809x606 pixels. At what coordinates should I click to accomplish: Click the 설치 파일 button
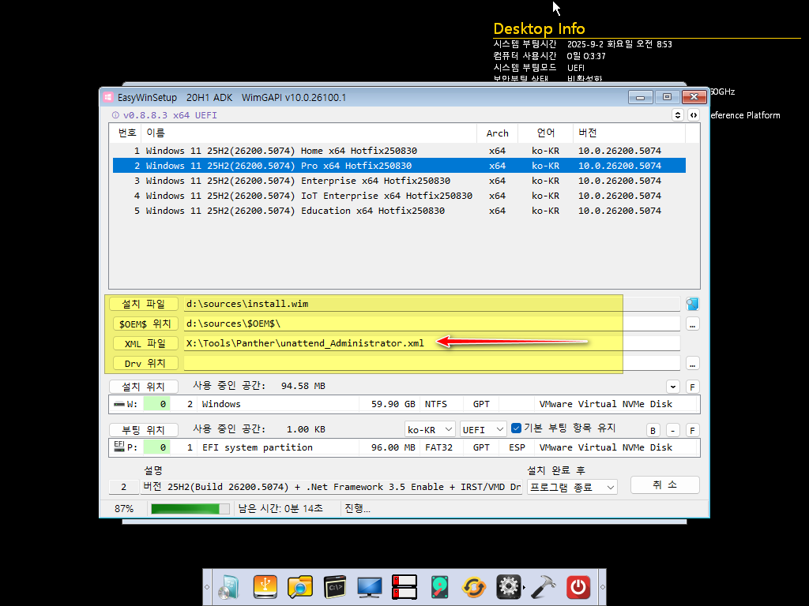pyautogui.click(x=144, y=304)
